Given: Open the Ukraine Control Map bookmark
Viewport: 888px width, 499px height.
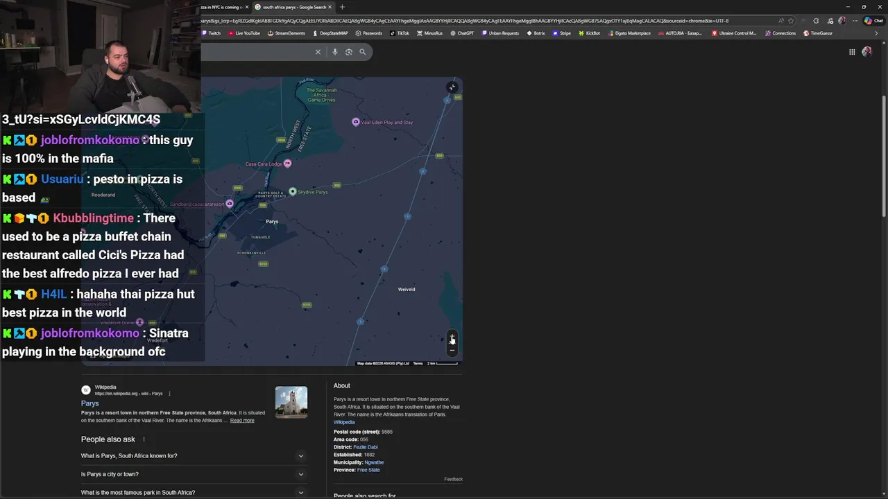Looking at the screenshot, I should [x=734, y=33].
